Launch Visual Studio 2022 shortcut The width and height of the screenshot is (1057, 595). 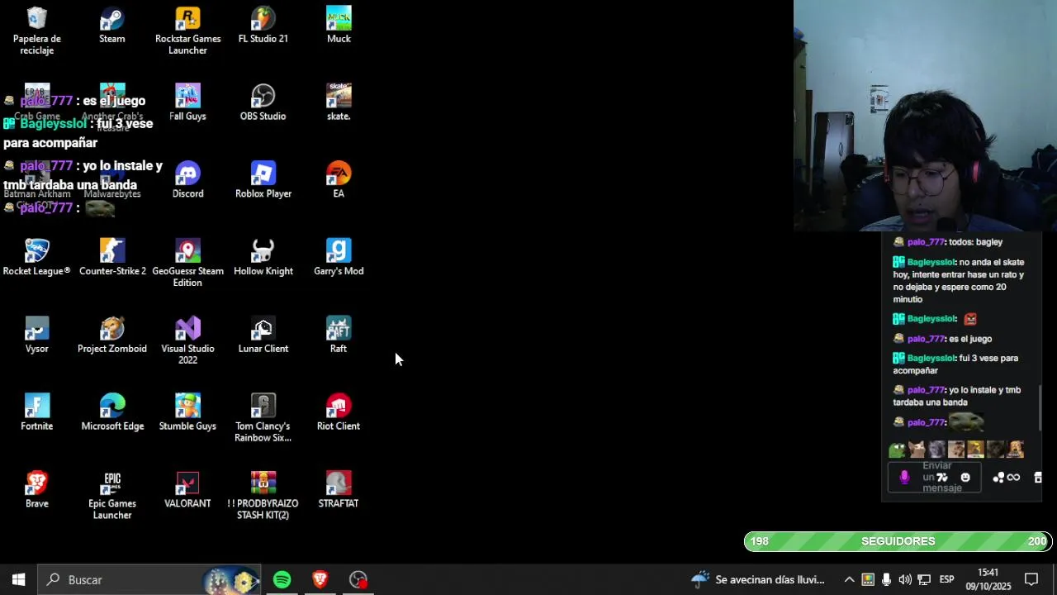tap(187, 340)
